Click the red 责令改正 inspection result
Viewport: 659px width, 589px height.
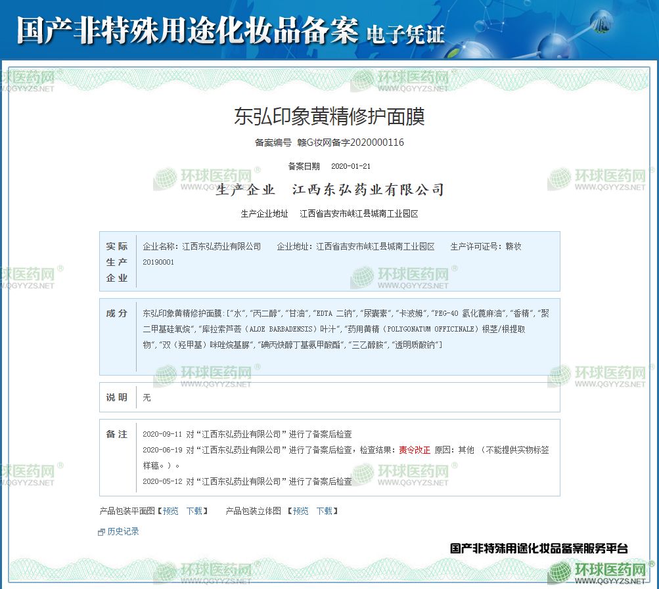(415, 450)
